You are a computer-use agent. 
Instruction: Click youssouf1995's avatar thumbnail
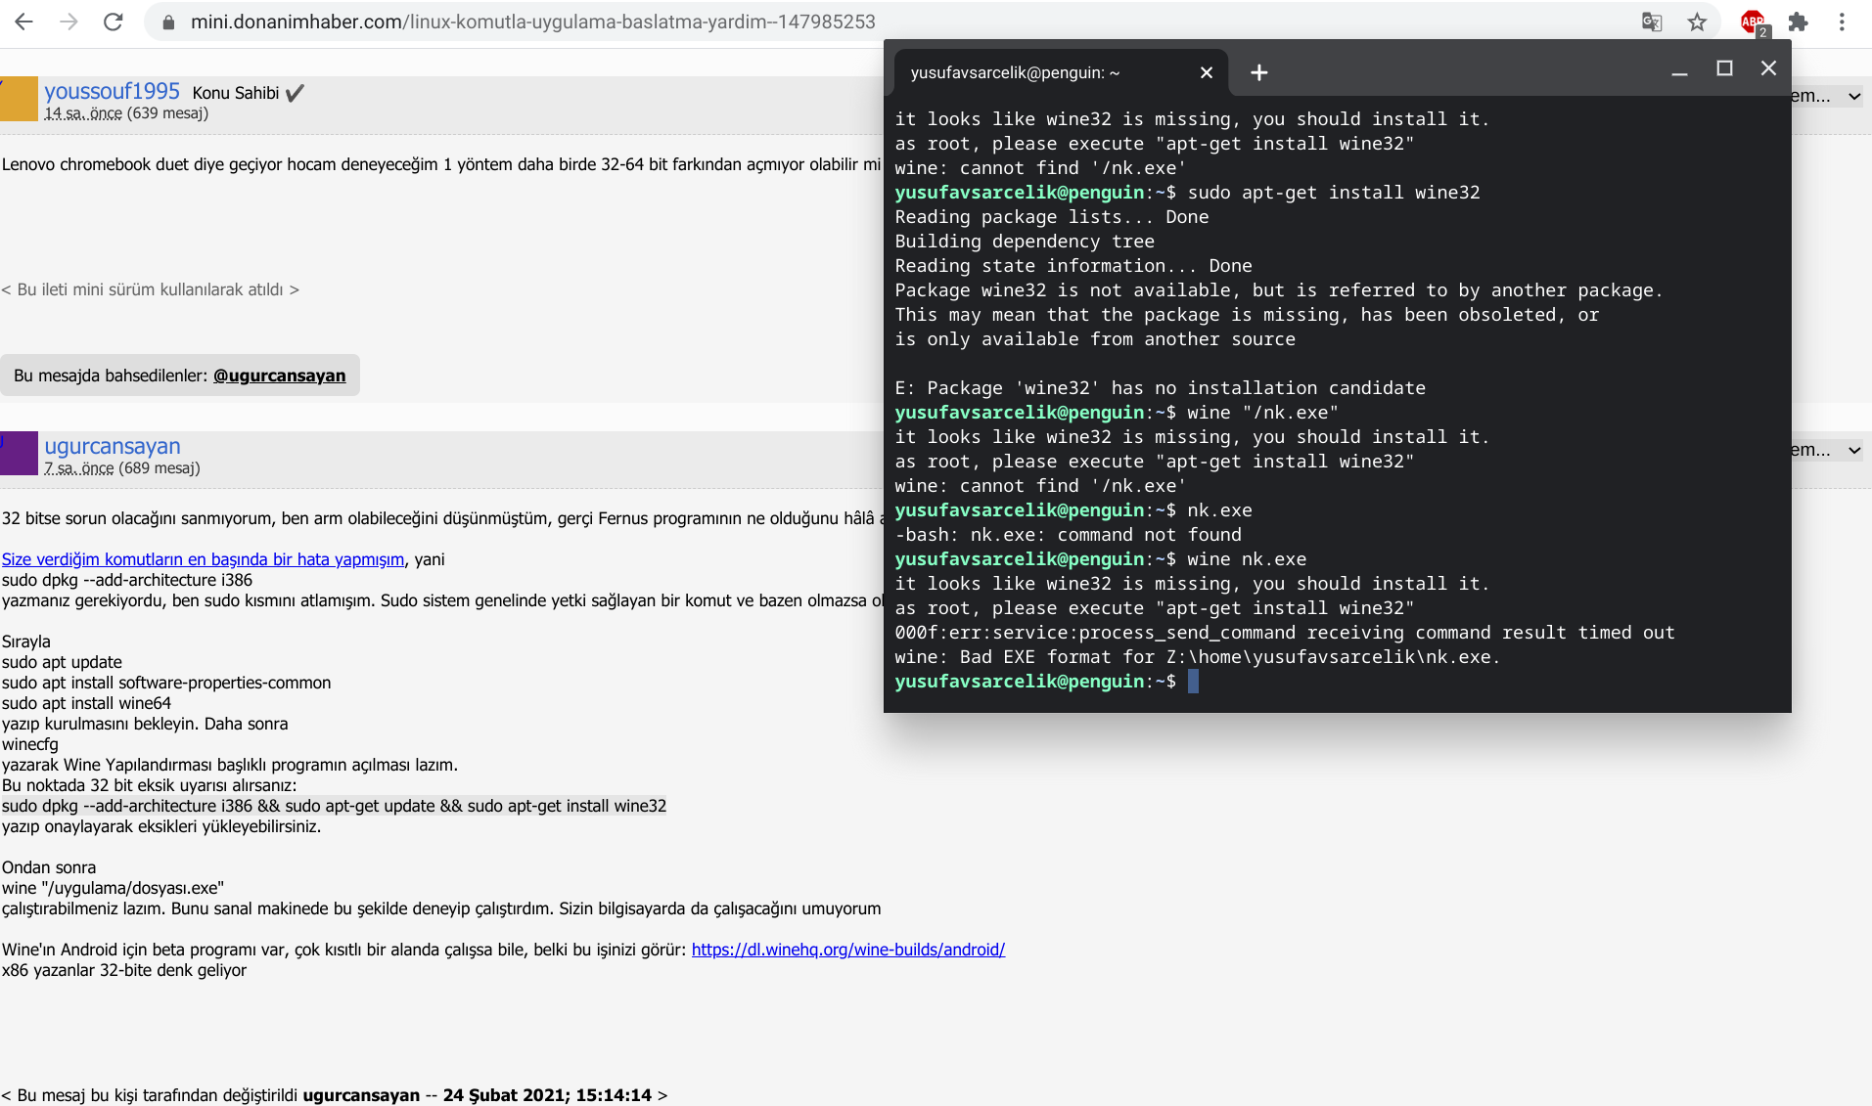(x=19, y=98)
